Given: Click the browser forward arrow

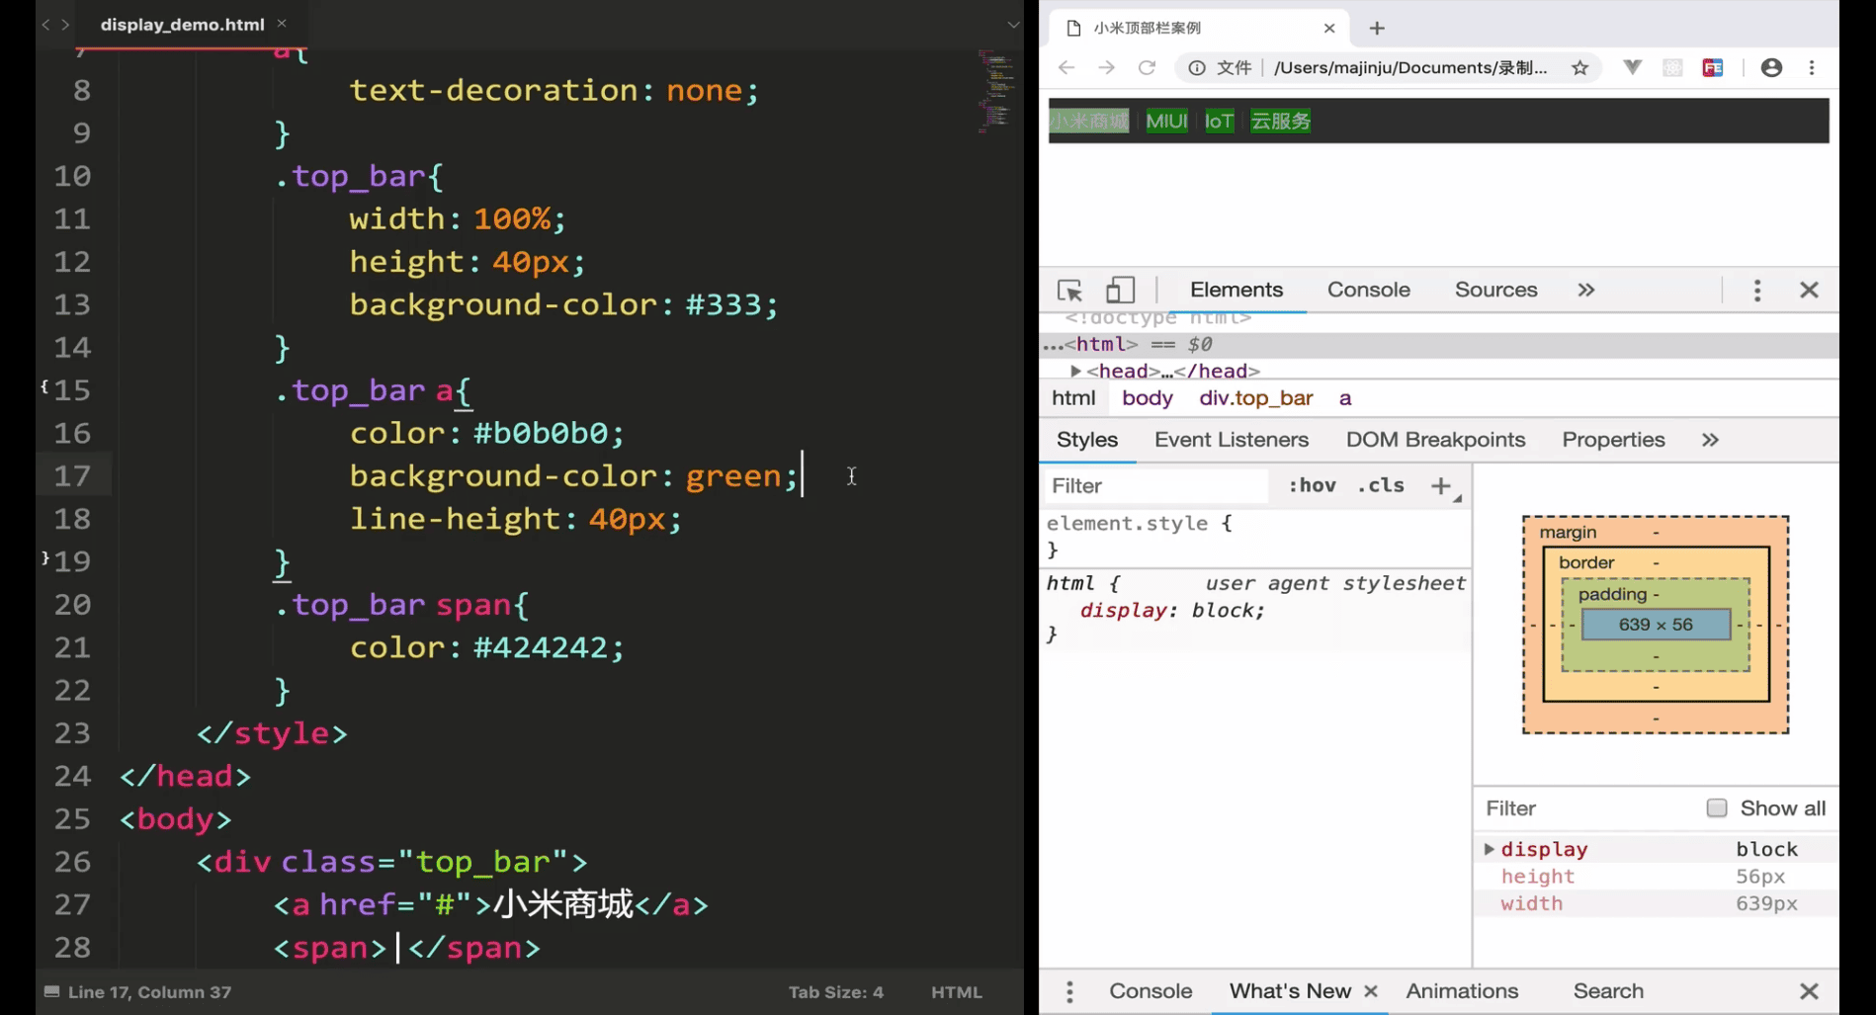Looking at the screenshot, I should click(1106, 67).
